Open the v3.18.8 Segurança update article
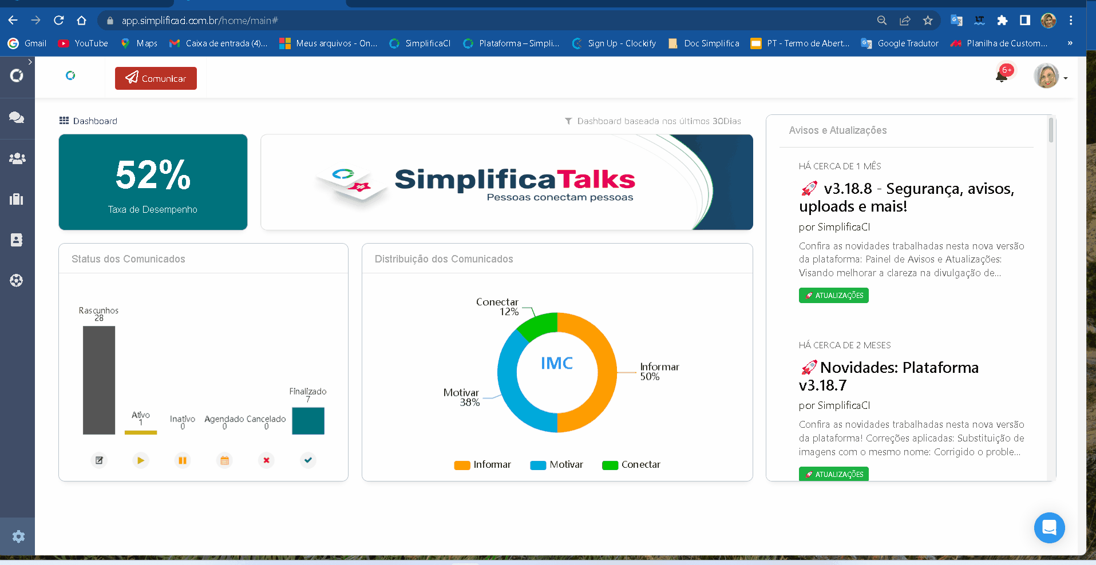1096x565 pixels. 907,197
